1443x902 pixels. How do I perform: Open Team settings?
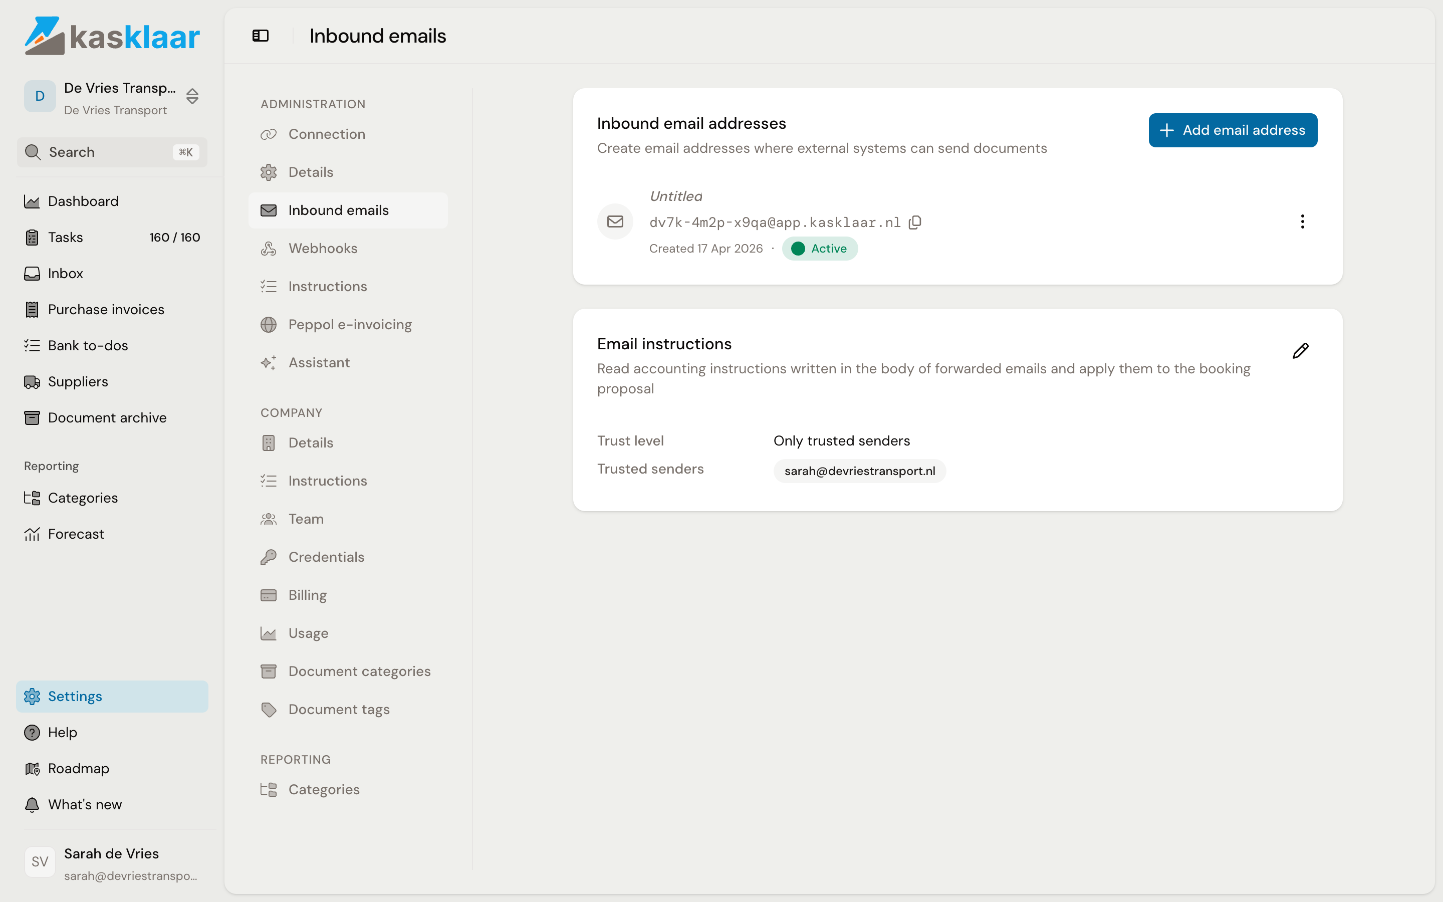[x=348, y=519]
